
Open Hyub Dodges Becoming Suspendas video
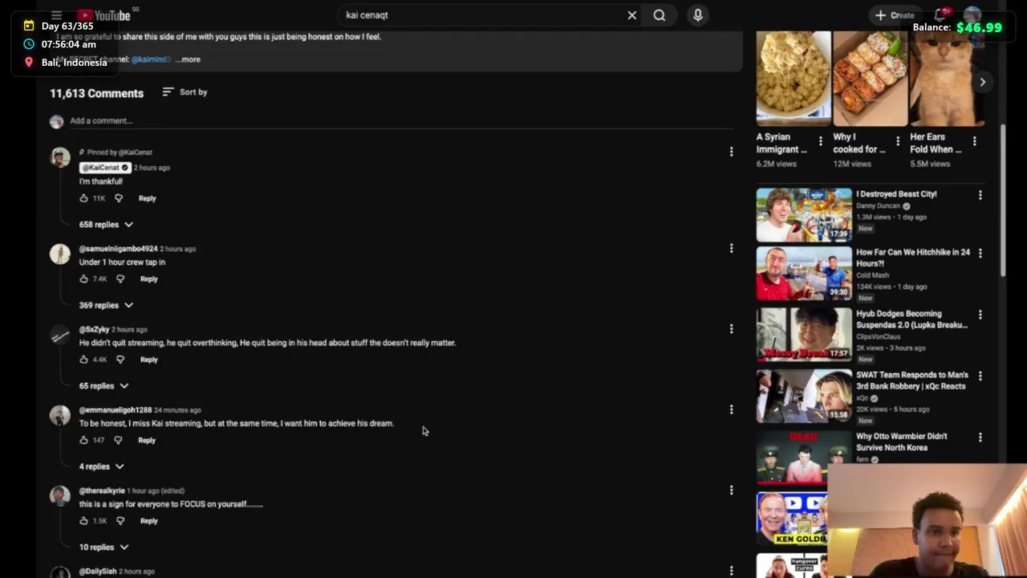pyautogui.click(x=804, y=335)
